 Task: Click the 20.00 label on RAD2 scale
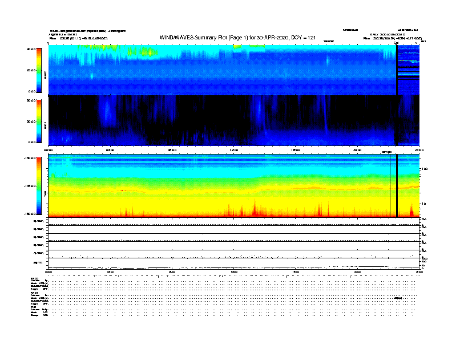(x=31, y=70)
